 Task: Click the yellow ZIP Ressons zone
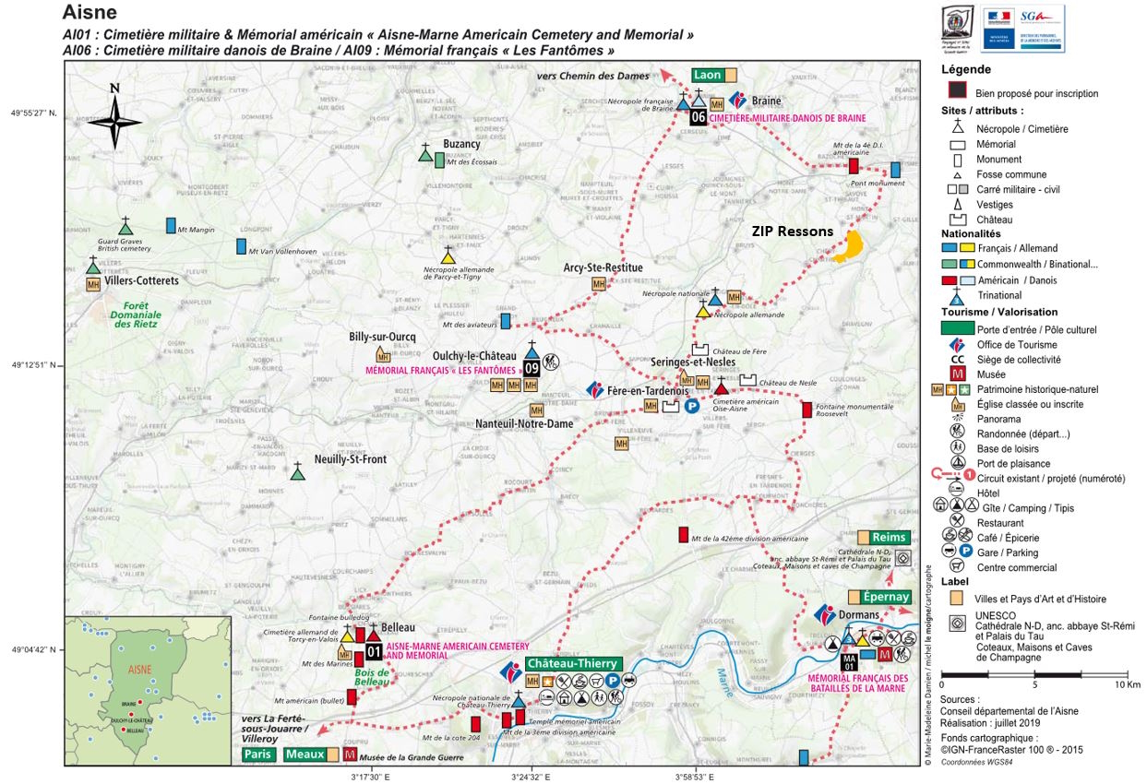[848, 248]
